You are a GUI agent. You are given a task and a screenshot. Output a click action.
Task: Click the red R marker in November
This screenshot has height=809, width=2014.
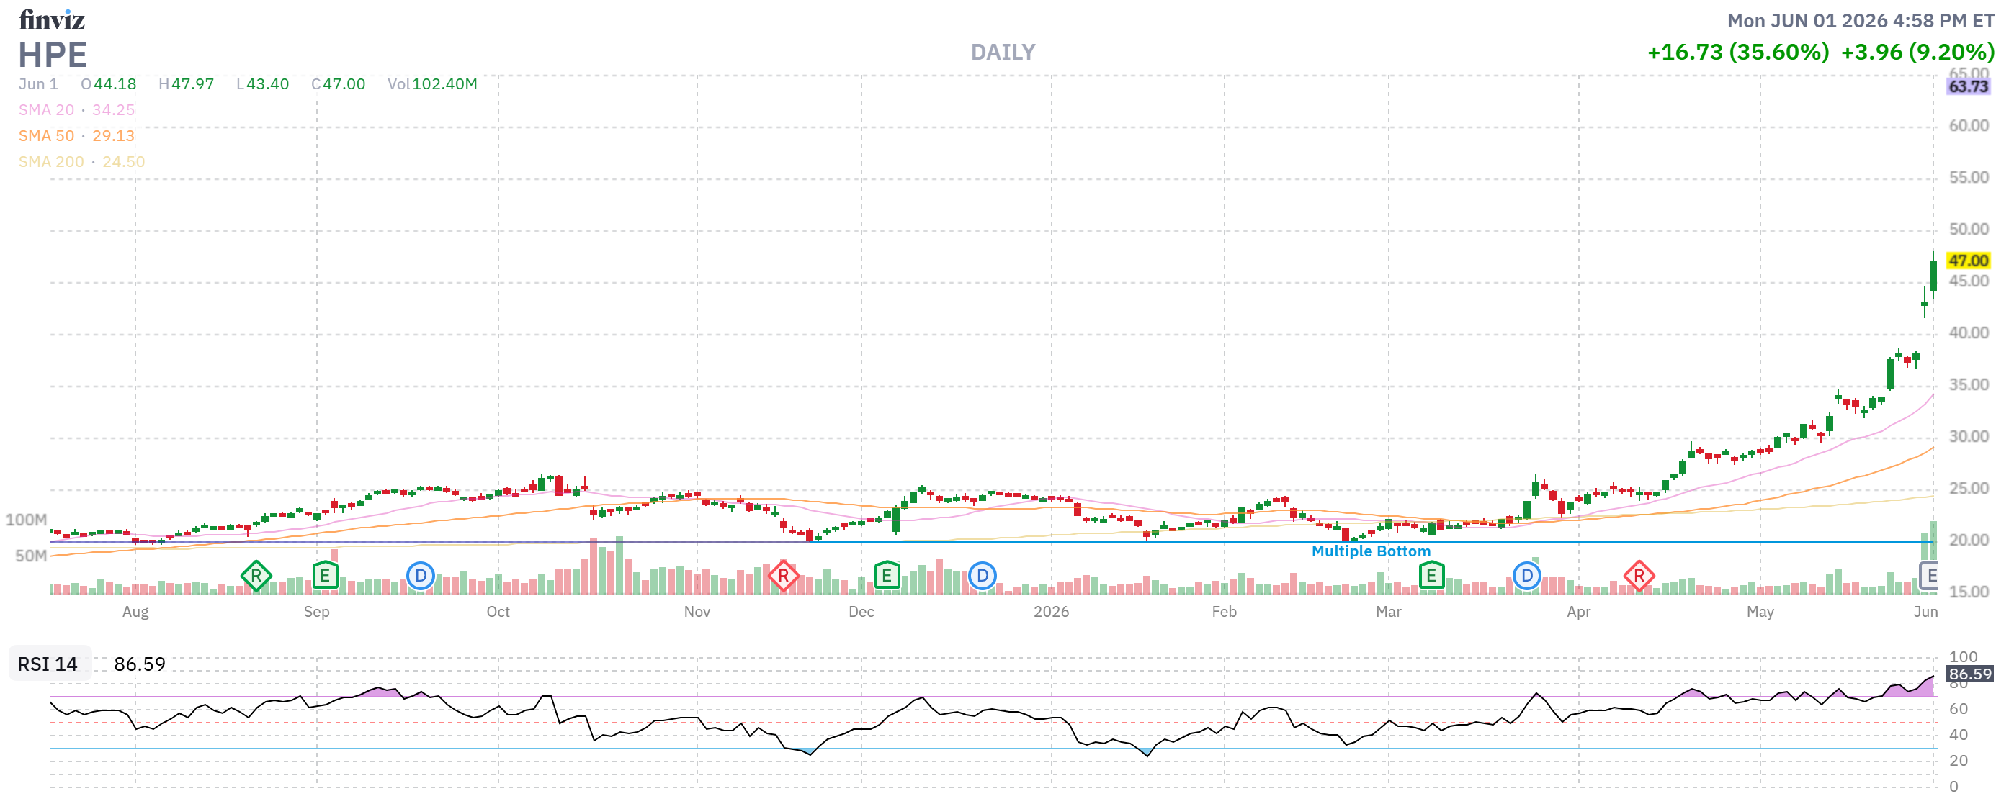point(782,577)
